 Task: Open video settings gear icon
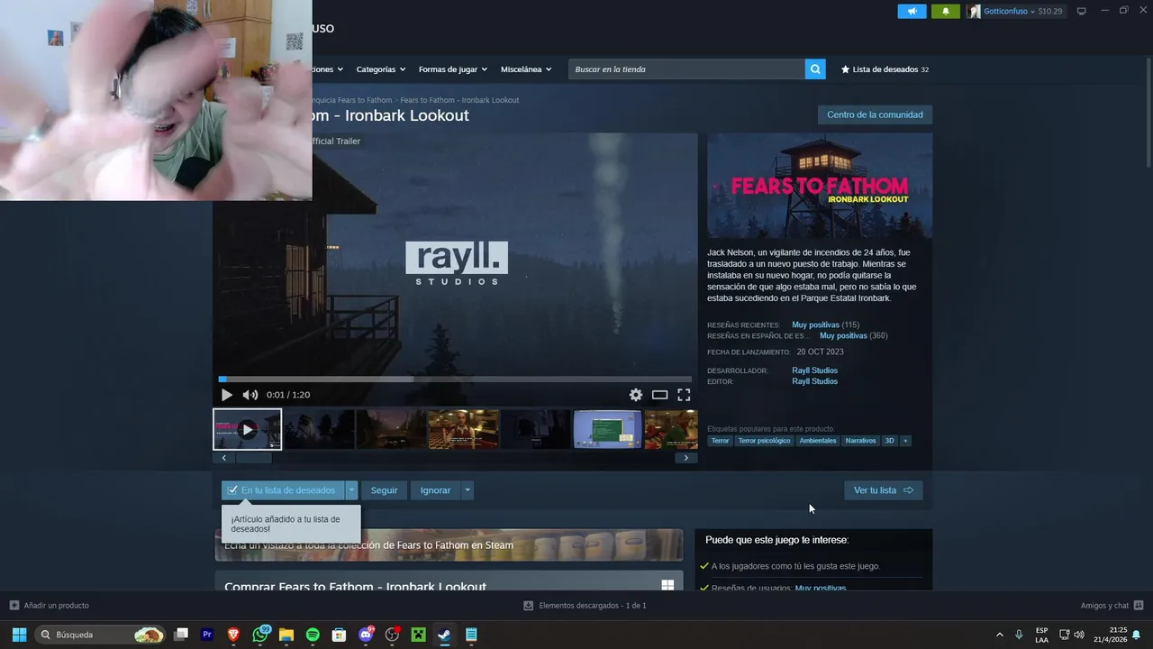point(636,395)
